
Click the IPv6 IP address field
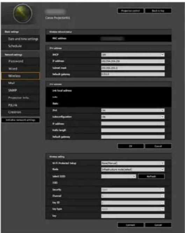[x=133, y=123]
